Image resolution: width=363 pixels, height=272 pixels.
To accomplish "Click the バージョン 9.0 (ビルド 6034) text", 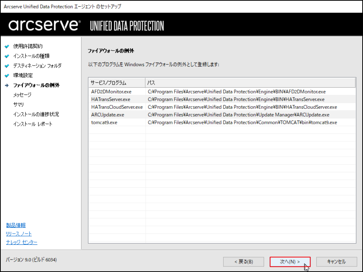I will coord(31,260).
